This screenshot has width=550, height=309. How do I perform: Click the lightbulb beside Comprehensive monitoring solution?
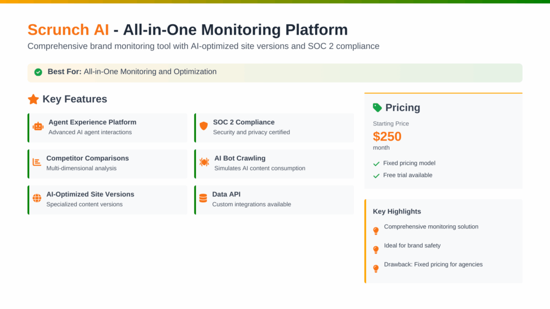click(x=377, y=230)
